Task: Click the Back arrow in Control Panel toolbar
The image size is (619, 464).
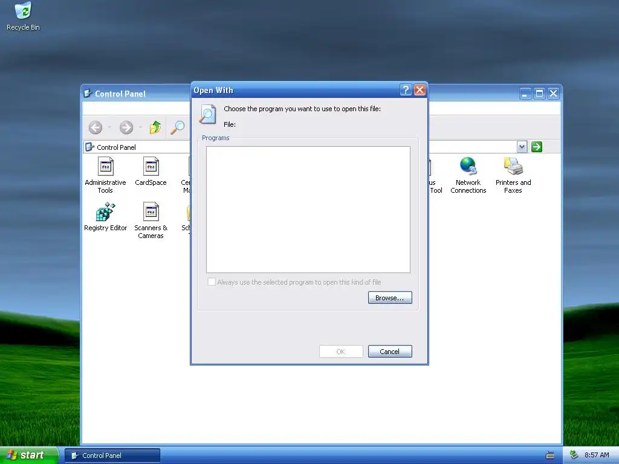Action: (95, 127)
